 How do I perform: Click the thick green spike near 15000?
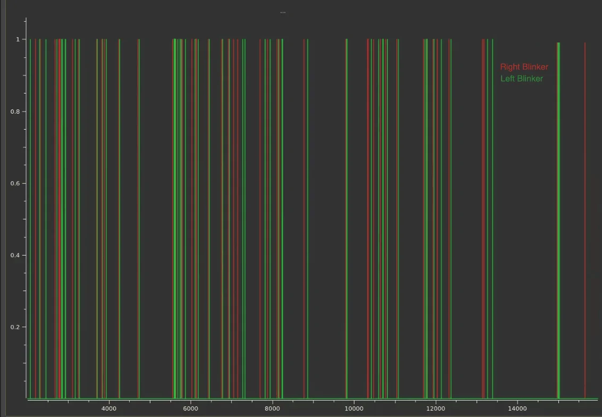[558, 212]
